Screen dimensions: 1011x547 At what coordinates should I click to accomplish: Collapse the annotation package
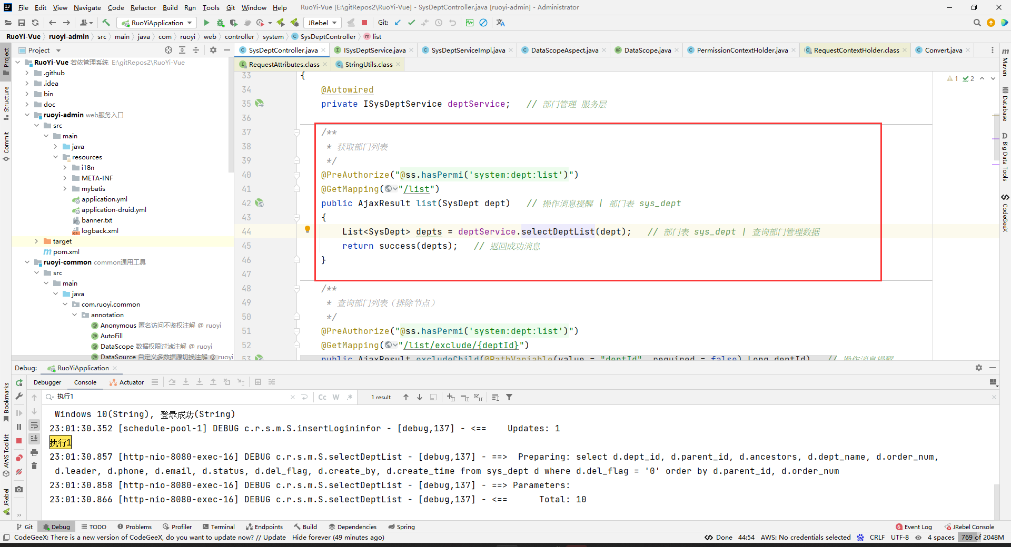point(74,315)
